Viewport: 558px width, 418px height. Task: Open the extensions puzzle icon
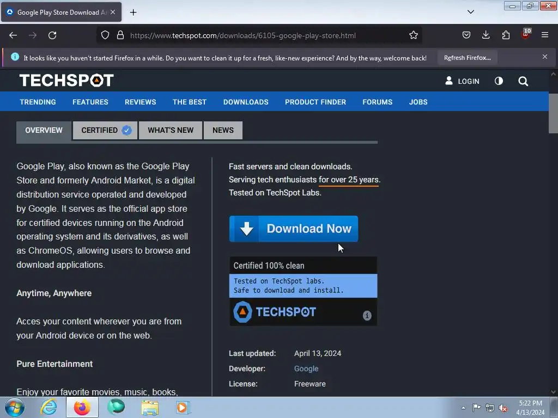click(x=506, y=35)
